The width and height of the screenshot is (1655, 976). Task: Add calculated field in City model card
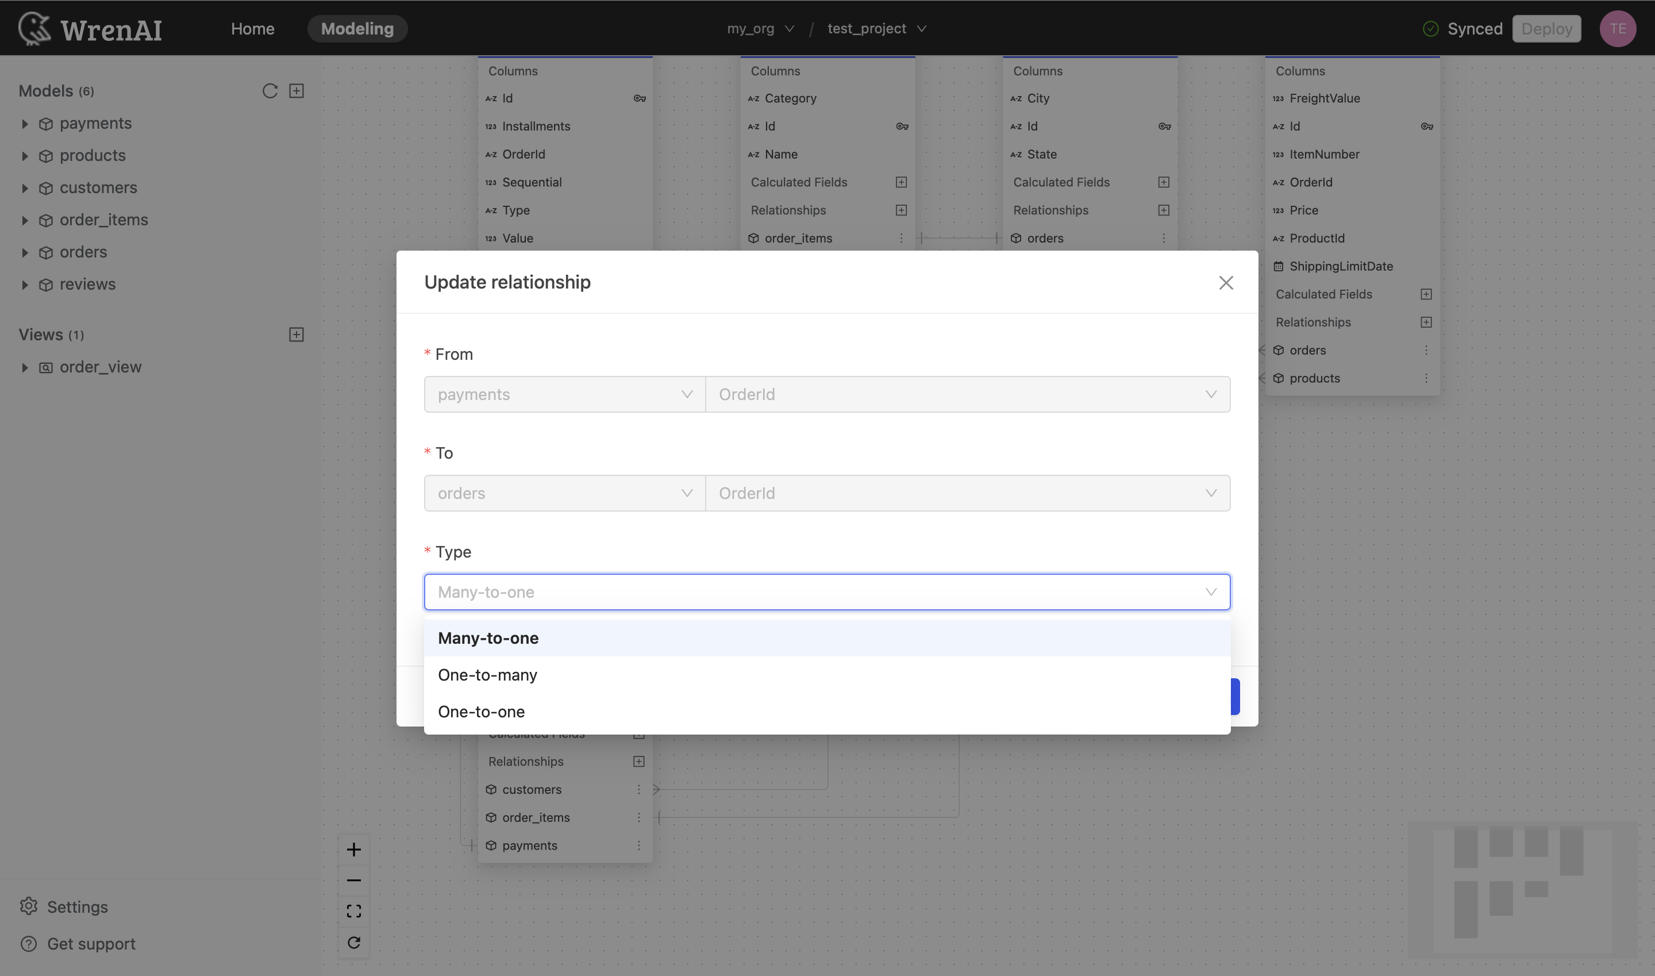click(x=1164, y=182)
